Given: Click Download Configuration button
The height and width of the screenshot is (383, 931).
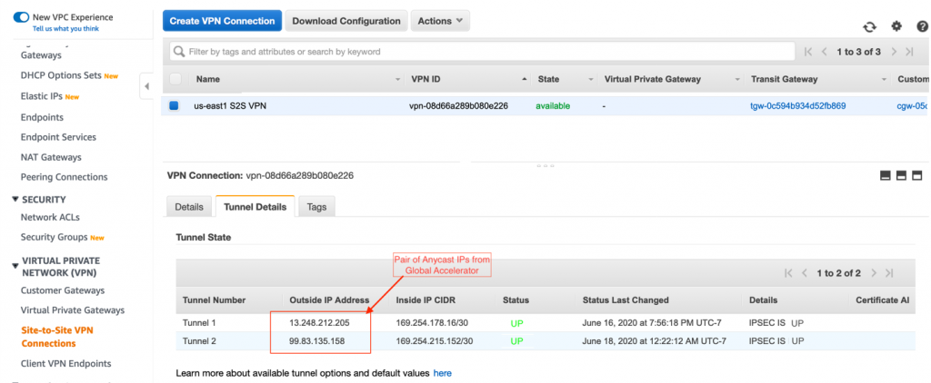Looking at the screenshot, I should (346, 21).
